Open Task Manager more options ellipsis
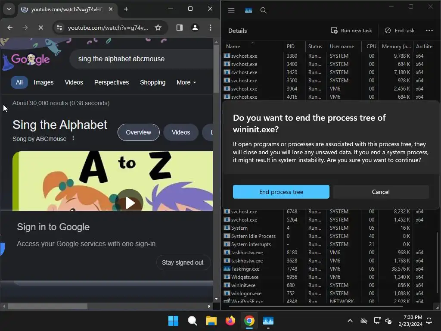This screenshot has height=331, width=441. pyautogui.click(x=429, y=31)
